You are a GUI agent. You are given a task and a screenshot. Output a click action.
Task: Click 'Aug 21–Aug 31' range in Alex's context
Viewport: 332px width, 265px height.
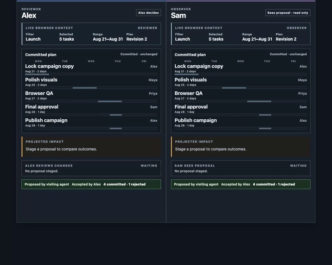[108, 39]
